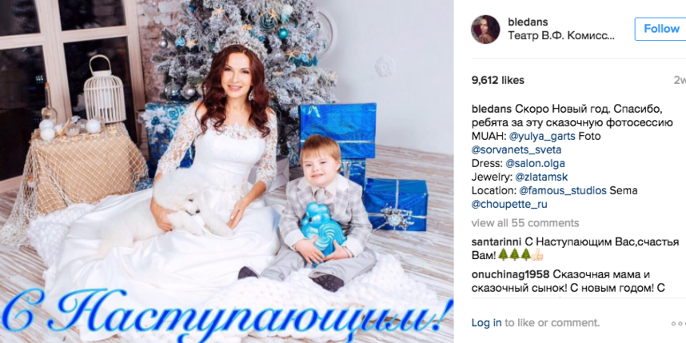Open the more options dots icon
The image size is (686, 343).
click(x=680, y=323)
